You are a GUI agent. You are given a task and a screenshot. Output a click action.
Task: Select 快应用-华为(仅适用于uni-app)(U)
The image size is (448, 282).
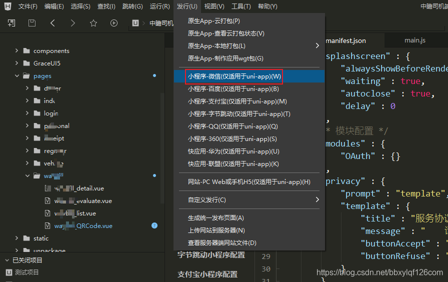pyautogui.click(x=249, y=151)
